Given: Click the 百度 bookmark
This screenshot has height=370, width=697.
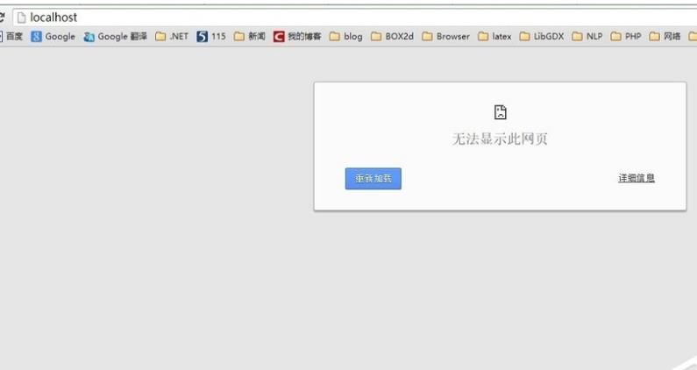Looking at the screenshot, I should [12, 37].
